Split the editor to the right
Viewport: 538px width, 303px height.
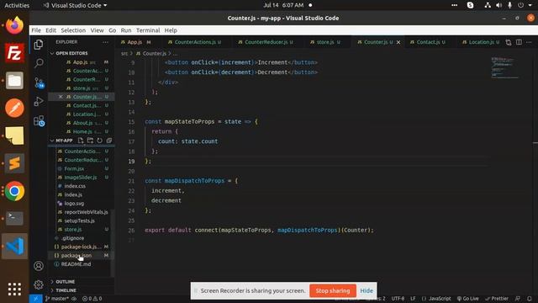(x=519, y=42)
